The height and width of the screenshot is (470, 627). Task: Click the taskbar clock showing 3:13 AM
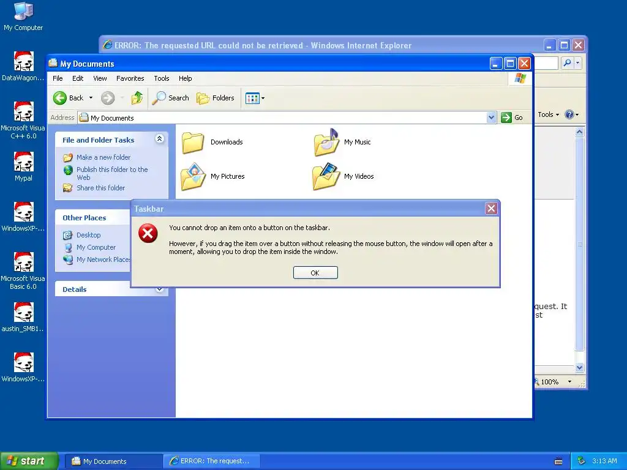coord(604,461)
